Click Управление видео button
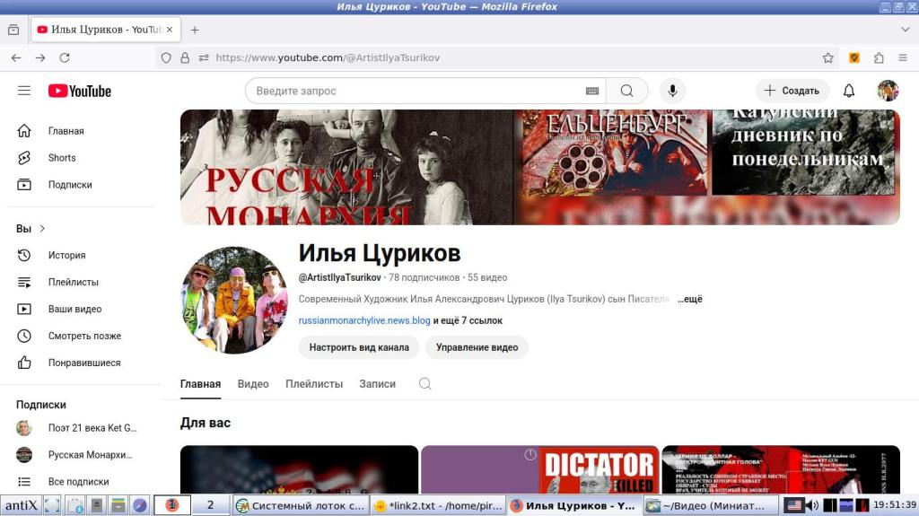 tap(477, 347)
